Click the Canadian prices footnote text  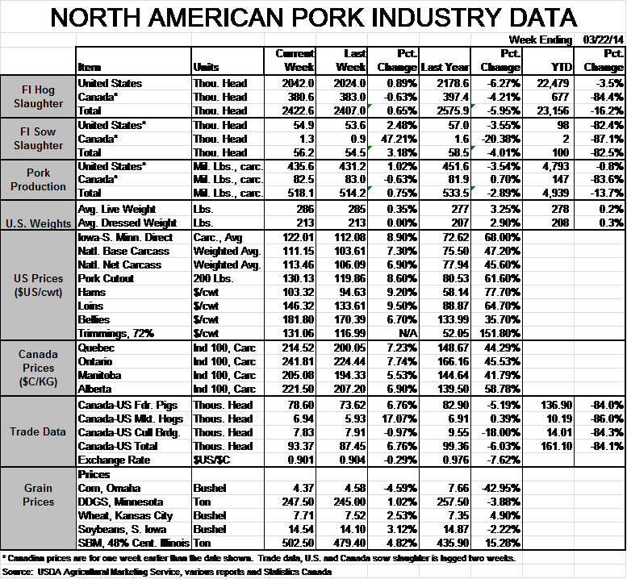(x=259, y=559)
